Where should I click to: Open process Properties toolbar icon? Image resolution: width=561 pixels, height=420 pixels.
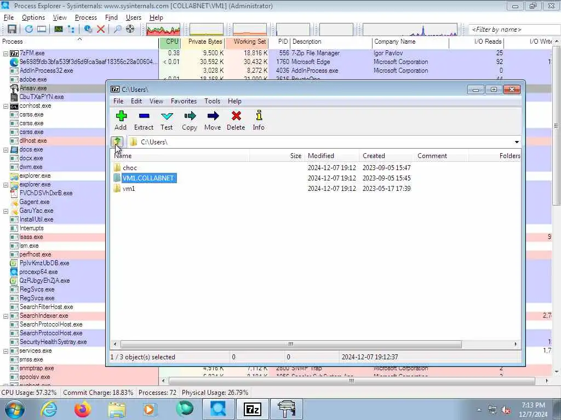(88, 30)
